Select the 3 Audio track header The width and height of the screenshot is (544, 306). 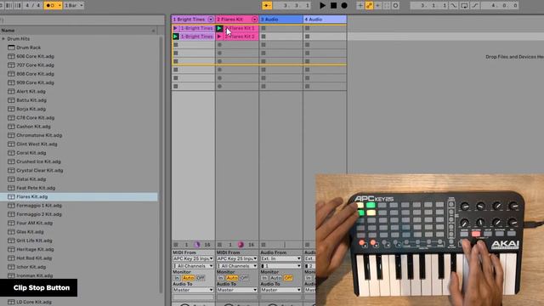pos(281,20)
